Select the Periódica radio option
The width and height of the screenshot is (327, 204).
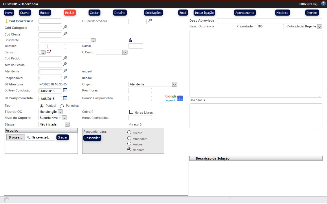click(x=62, y=106)
